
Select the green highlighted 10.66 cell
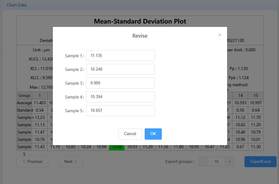click(x=117, y=147)
